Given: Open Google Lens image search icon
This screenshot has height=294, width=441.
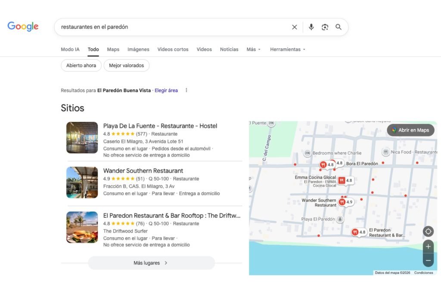Looking at the screenshot, I should (x=325, y=27).
